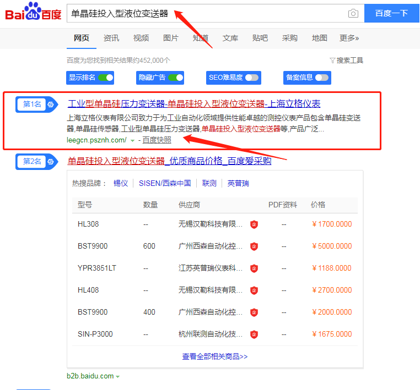
Task: Switch to the 地图 tab
Action: click(319, 38)
